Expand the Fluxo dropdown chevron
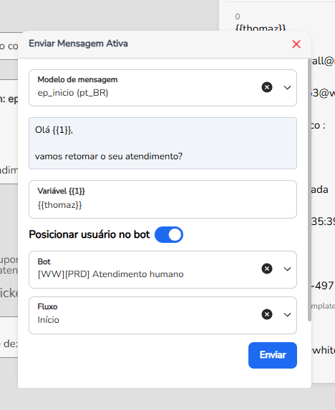Image resolution: width=335 pixels, height=410 pixels. [287, 314]
